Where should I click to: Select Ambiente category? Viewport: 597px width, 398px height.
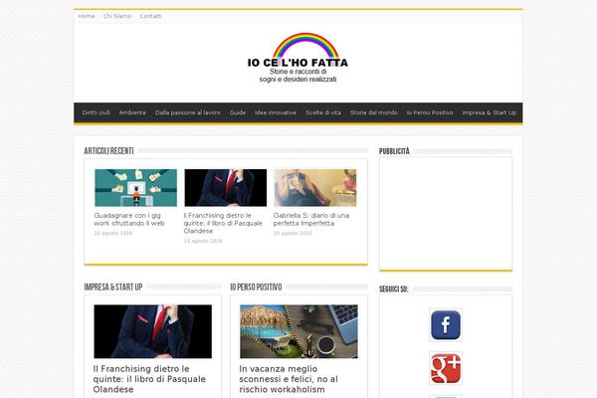132,112
